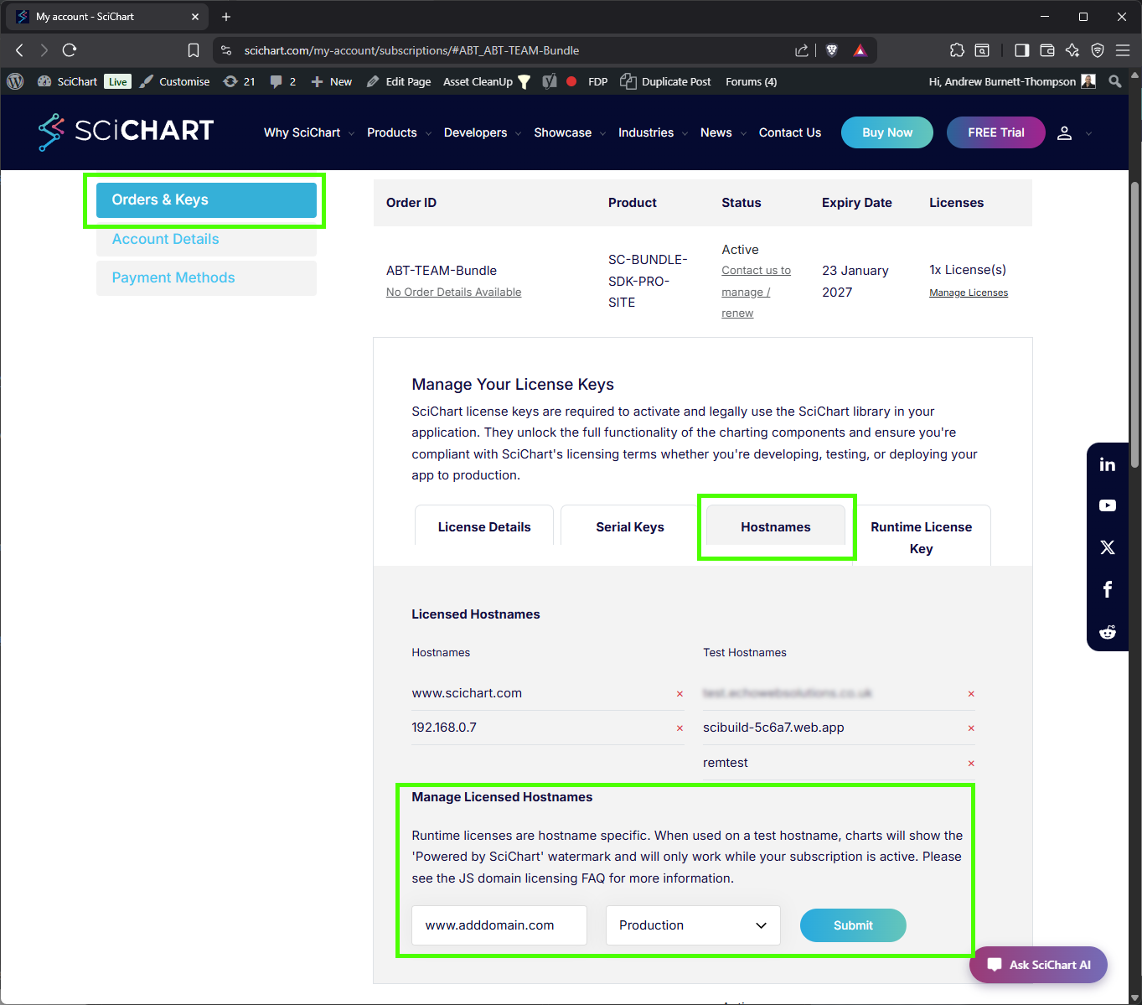Click the Brave Shields icon in address bar

click(832, 50)
